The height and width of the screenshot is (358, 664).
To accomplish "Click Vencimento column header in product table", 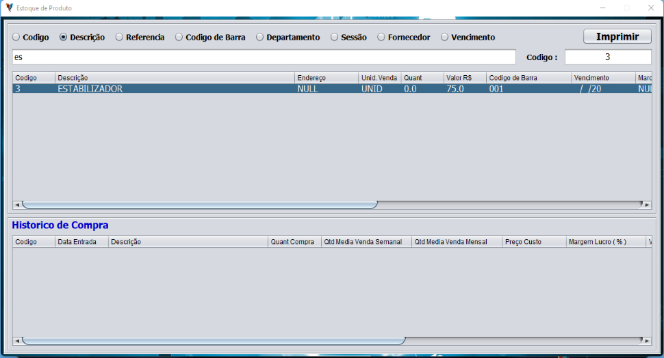I will (603, 78).
